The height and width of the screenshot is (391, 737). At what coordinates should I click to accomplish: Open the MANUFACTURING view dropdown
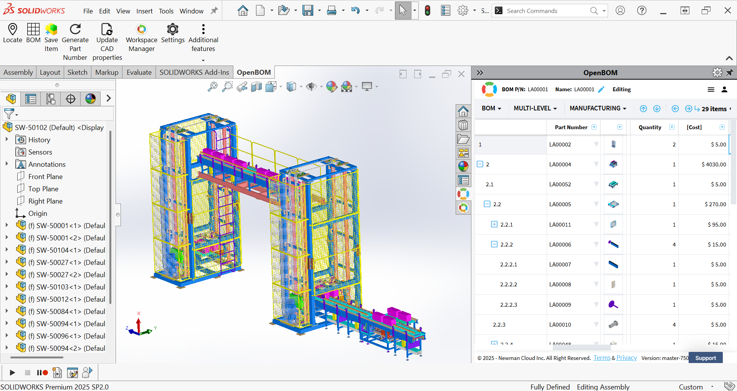click(598, 108)
